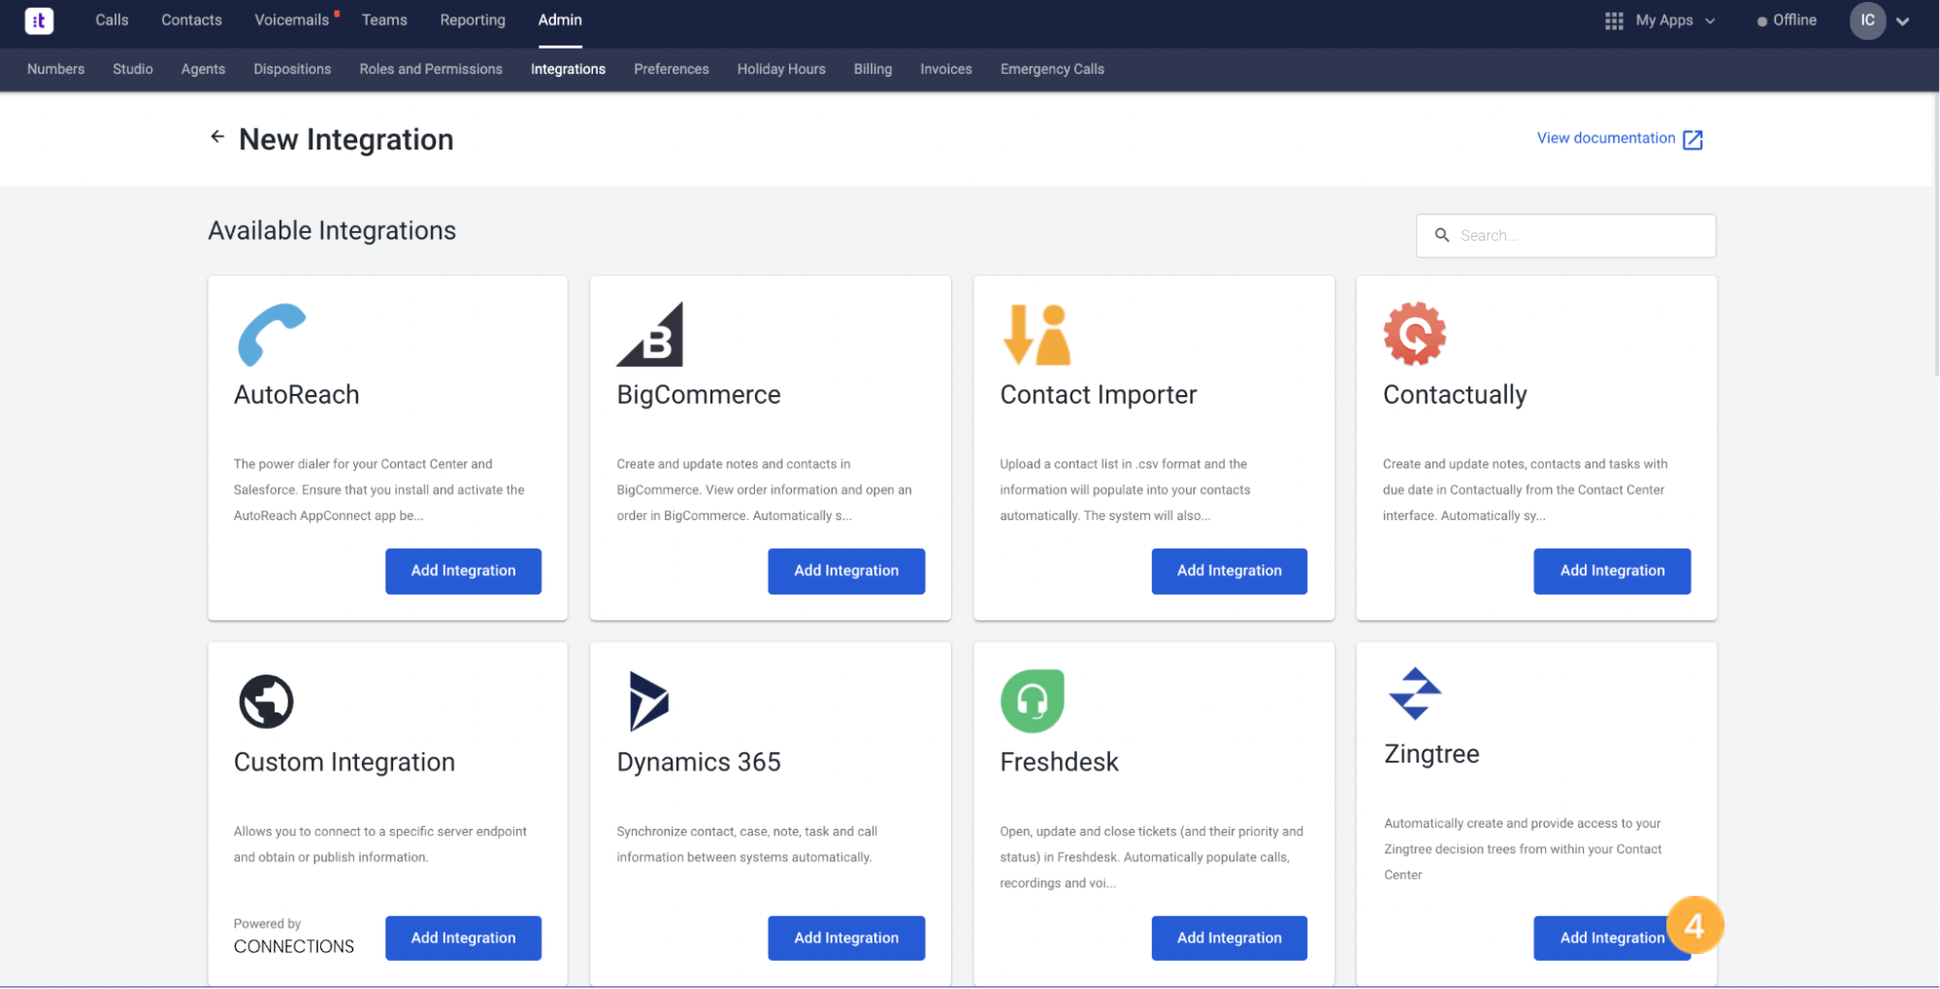Viewport: 1940px width, 989px height.
Task: Open Emergency Calls section
Action: [x=1052, y=69]
